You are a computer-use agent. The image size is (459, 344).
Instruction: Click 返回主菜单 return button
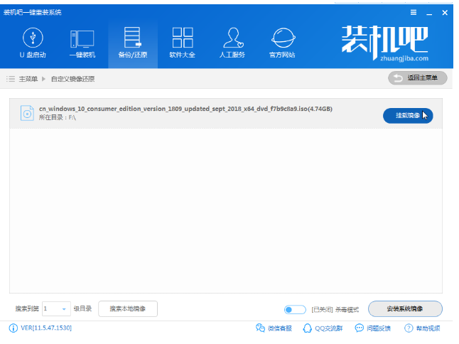(418, 77)
